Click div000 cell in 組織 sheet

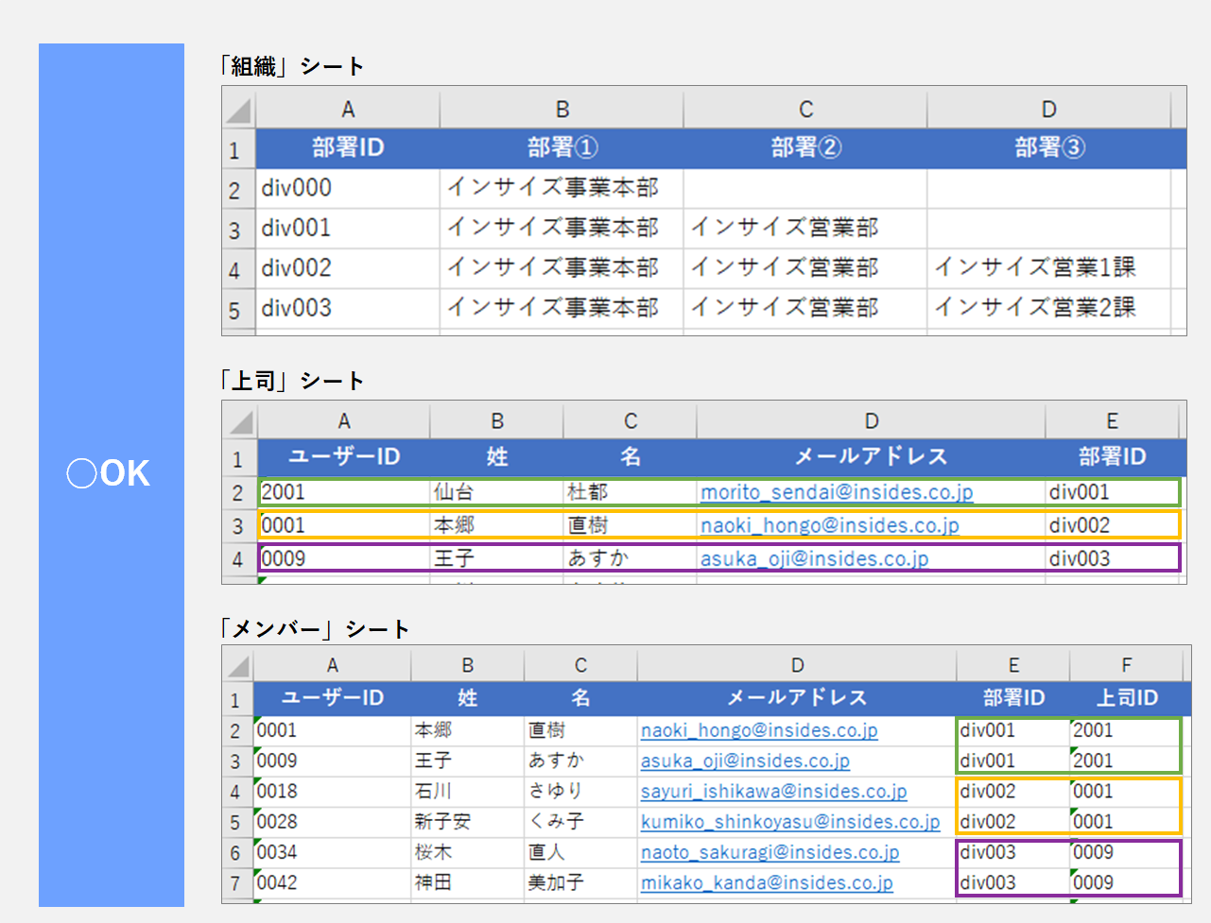[x=348, y=188]
